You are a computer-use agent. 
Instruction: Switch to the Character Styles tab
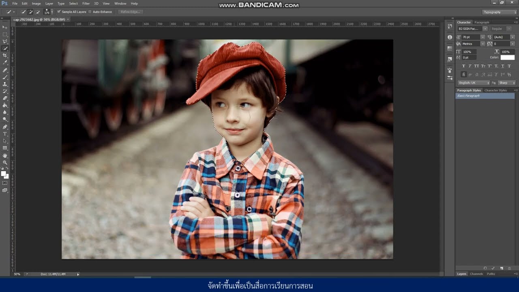(x=495, y=90)
